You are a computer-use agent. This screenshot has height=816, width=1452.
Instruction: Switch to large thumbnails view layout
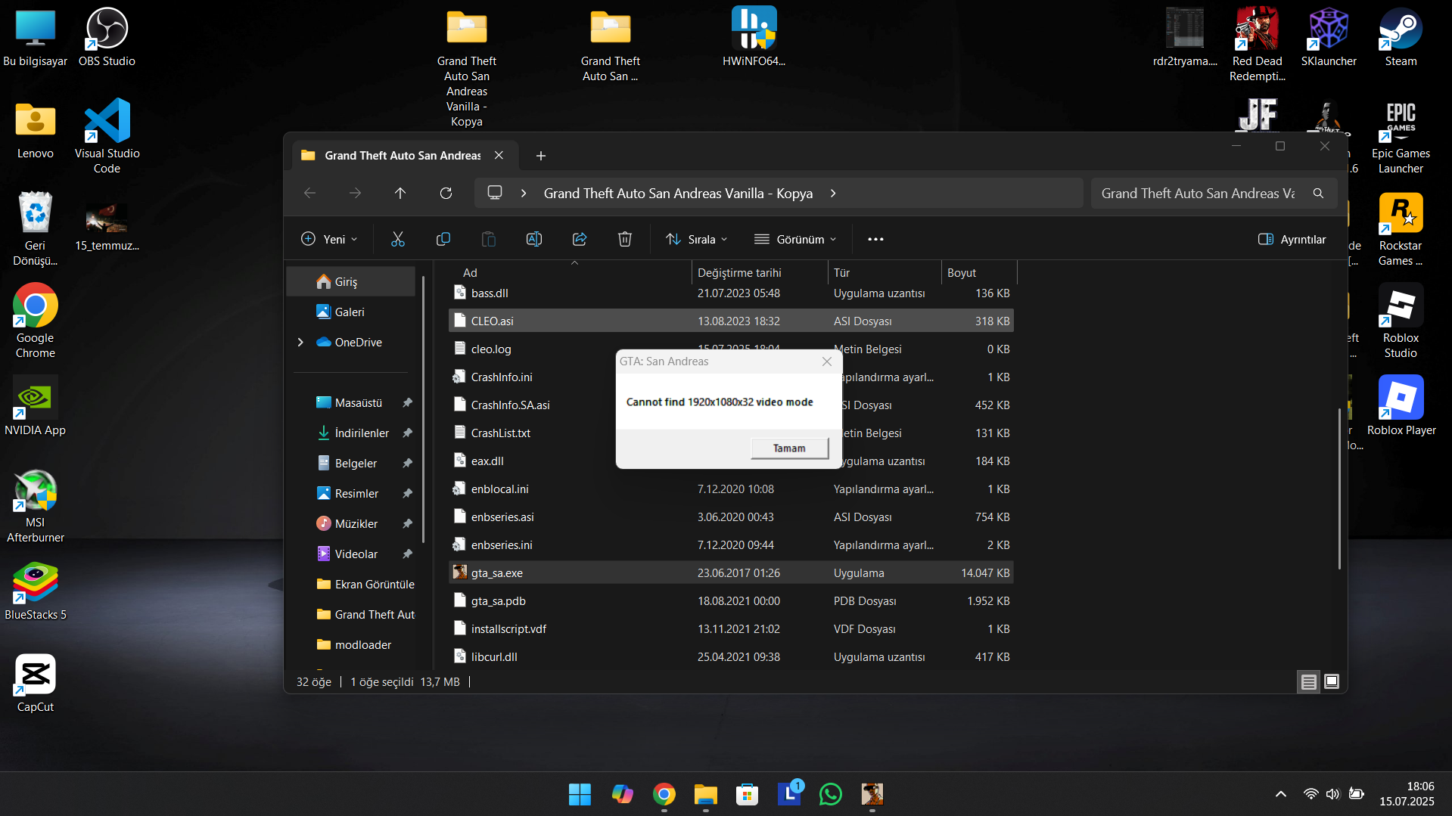pos(1332,681)
